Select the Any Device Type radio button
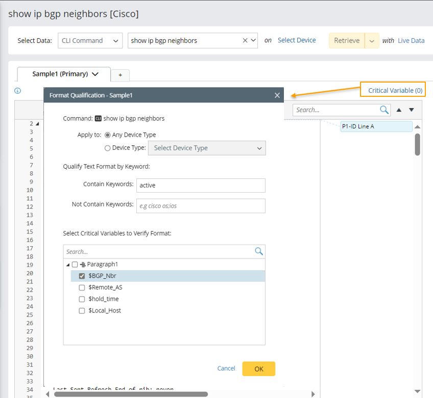The width and height of the screenshot is (433, 398). [x=107, y=135]
